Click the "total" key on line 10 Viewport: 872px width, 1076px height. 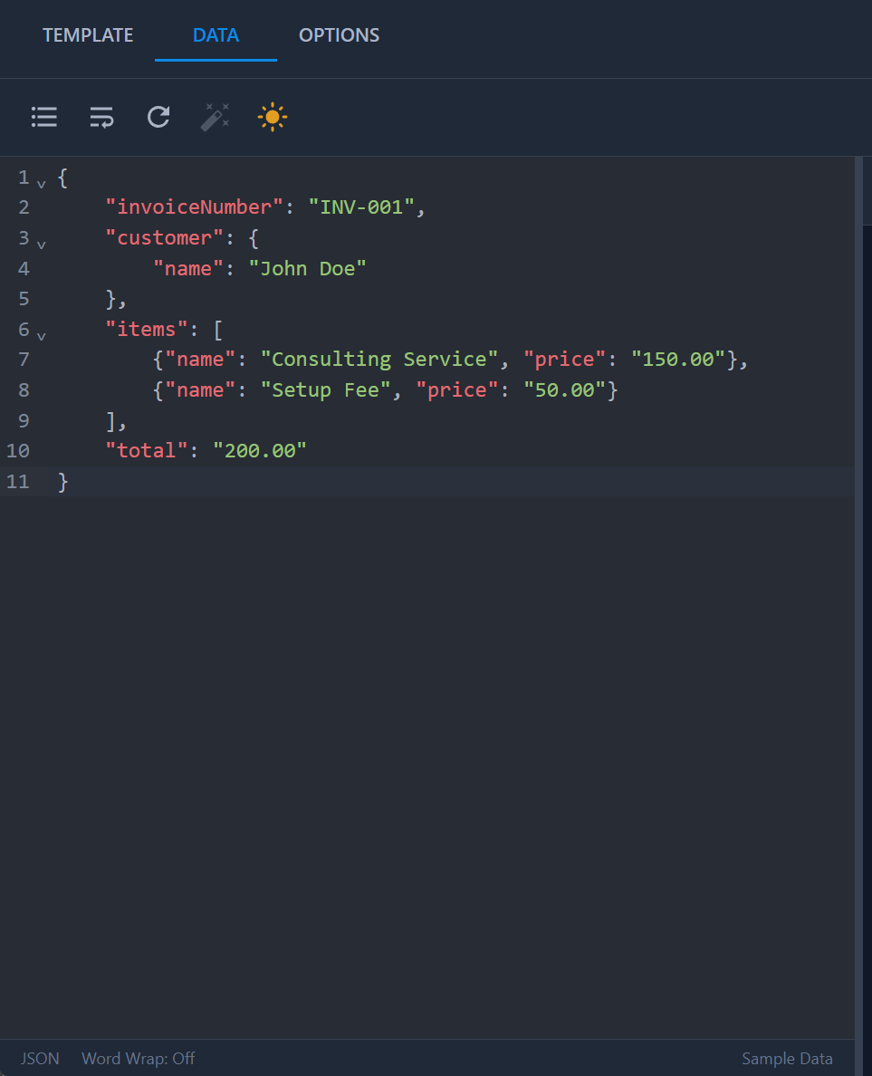click(145, 450)
